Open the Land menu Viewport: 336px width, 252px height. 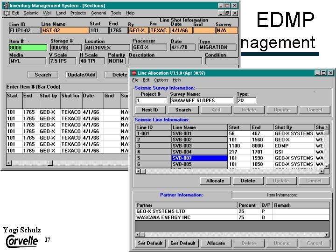pyautogui.click(x=61, y=13)
